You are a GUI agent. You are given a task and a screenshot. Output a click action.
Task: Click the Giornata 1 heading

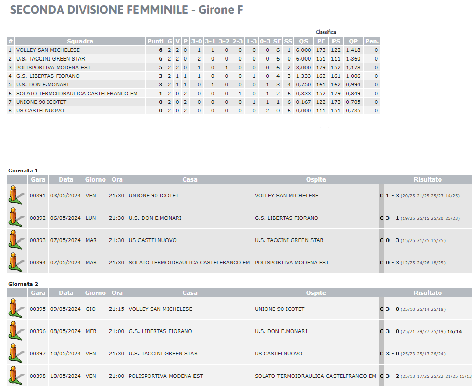coord(23,170)
